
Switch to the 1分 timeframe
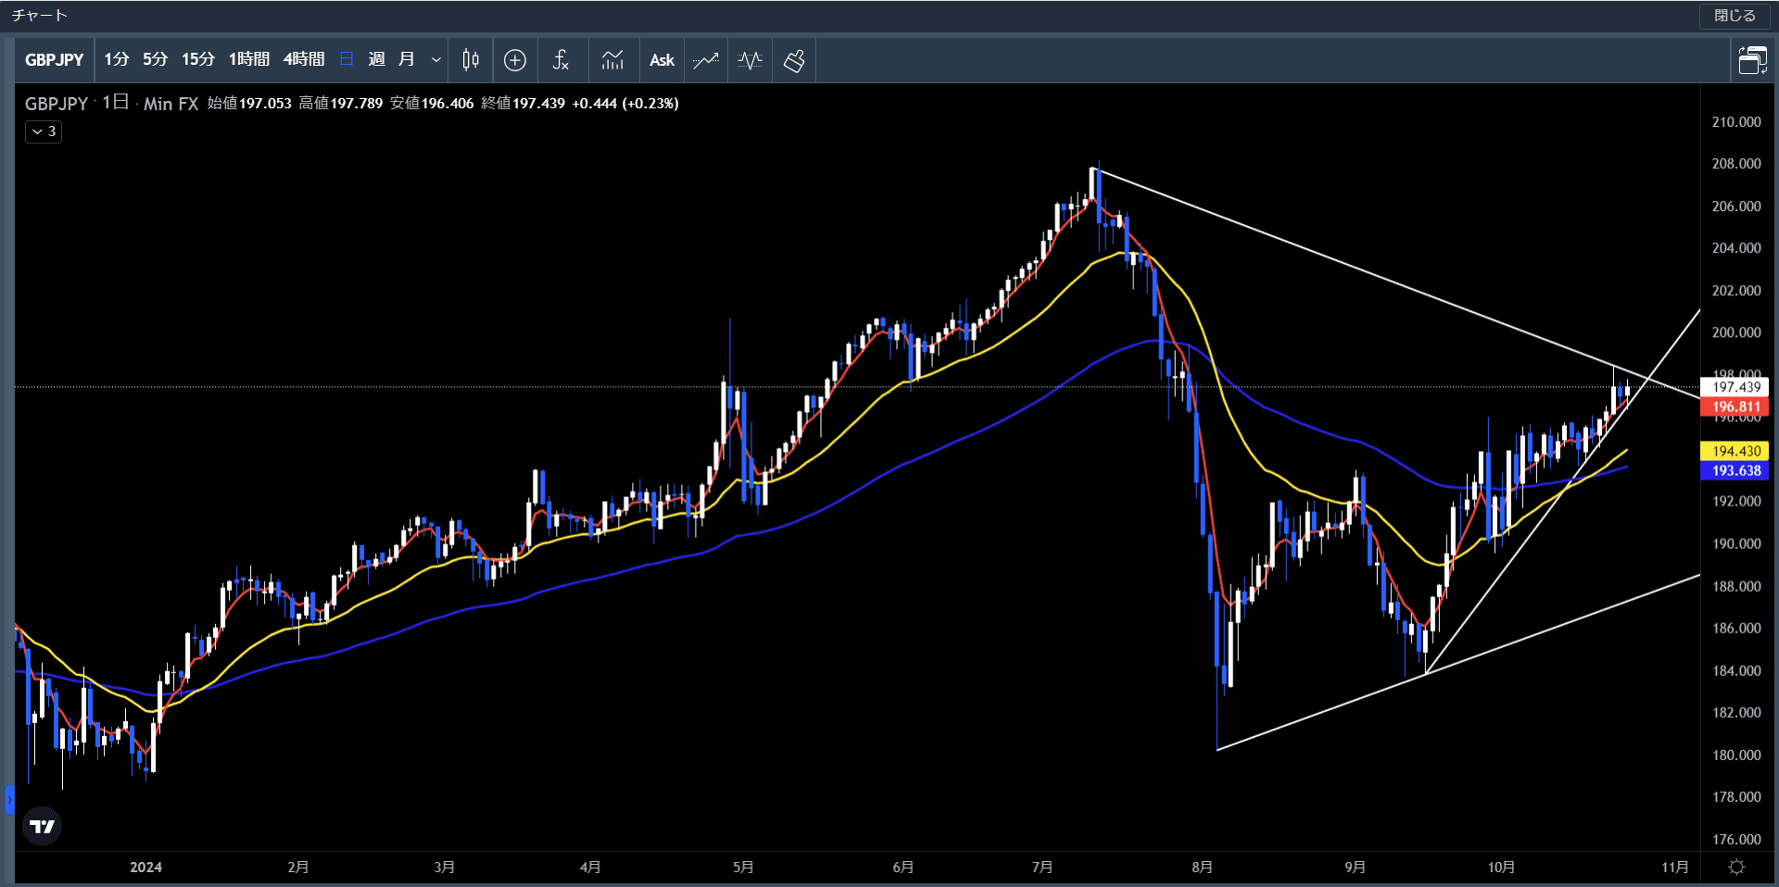point(116,60)
